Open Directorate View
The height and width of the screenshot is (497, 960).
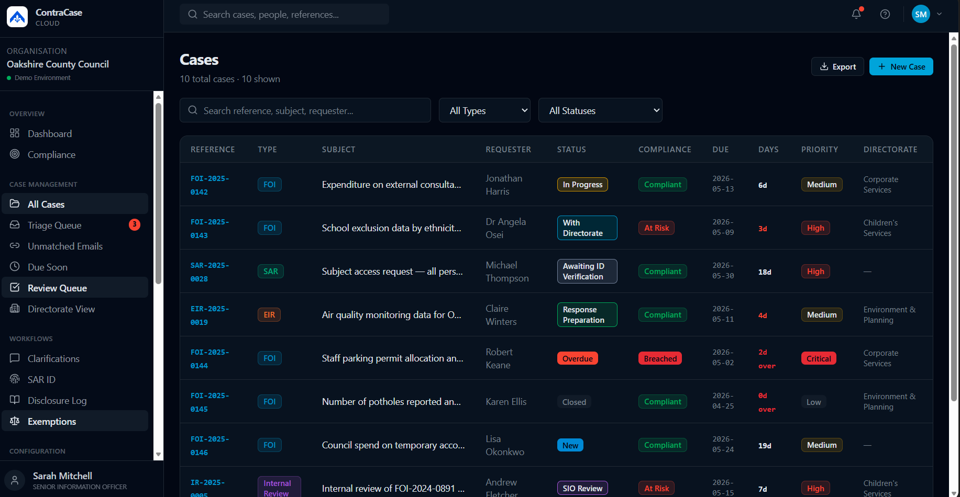pyautogui.click(x=75, y=309)
